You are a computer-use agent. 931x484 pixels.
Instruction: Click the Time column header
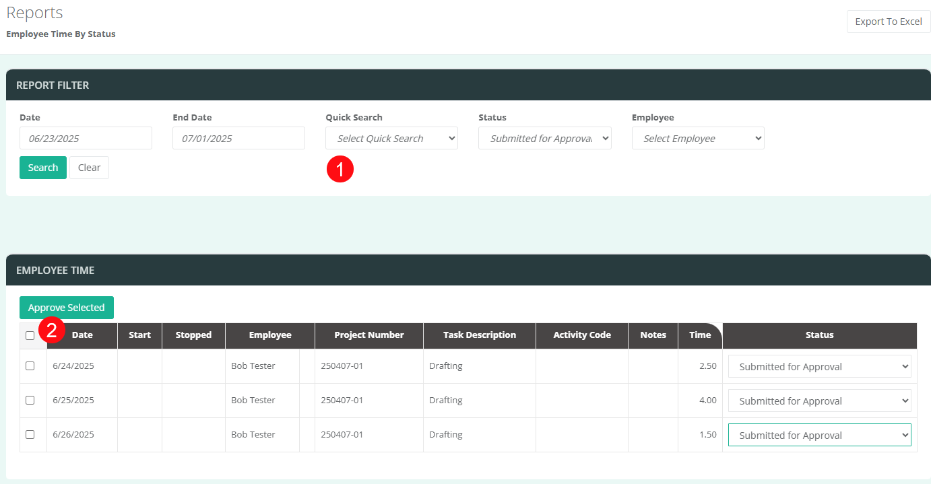click(x=700, y=335)
